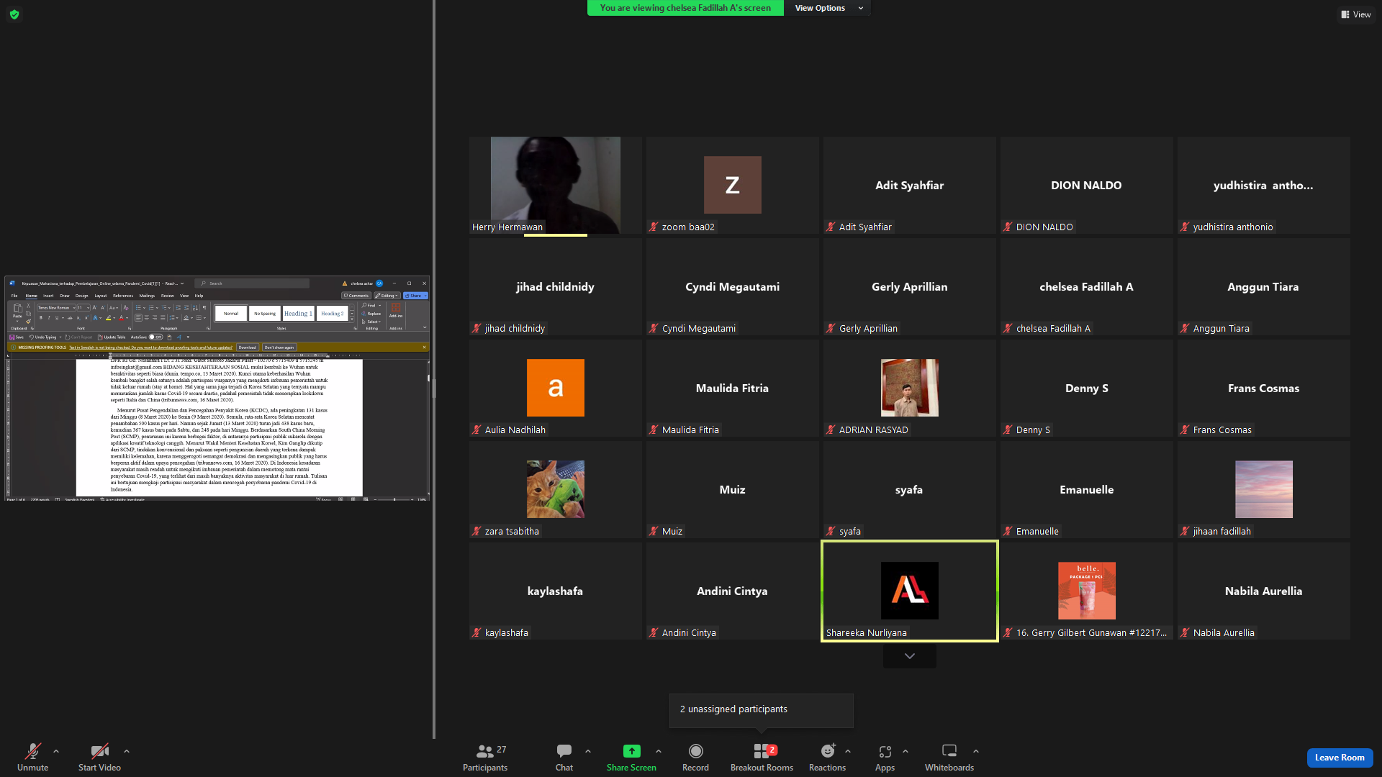Switch to References tab in shared Word
1382x777 pixels.
(x=123, y=296)
